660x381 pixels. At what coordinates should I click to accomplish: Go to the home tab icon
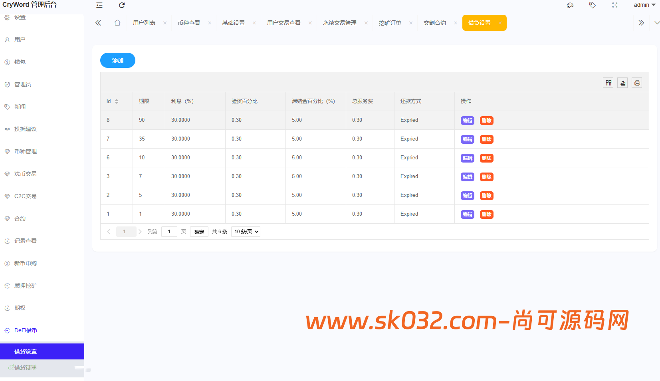(x=117, y=23)
